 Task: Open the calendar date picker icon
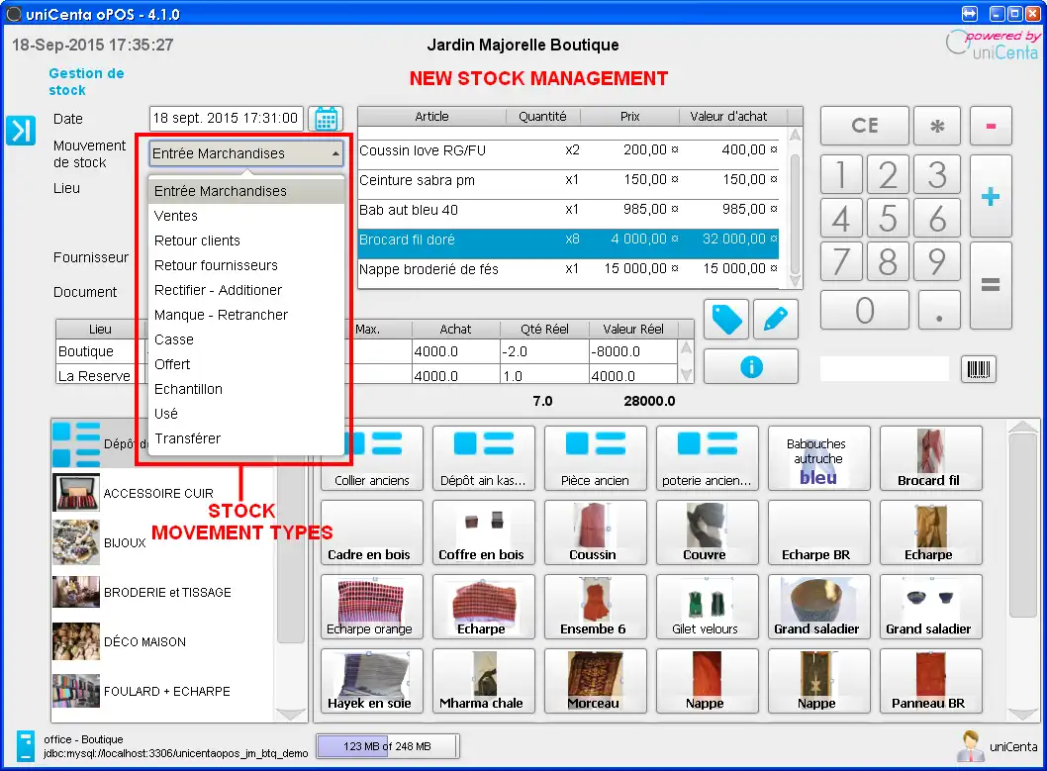click(x=327, y=118)
